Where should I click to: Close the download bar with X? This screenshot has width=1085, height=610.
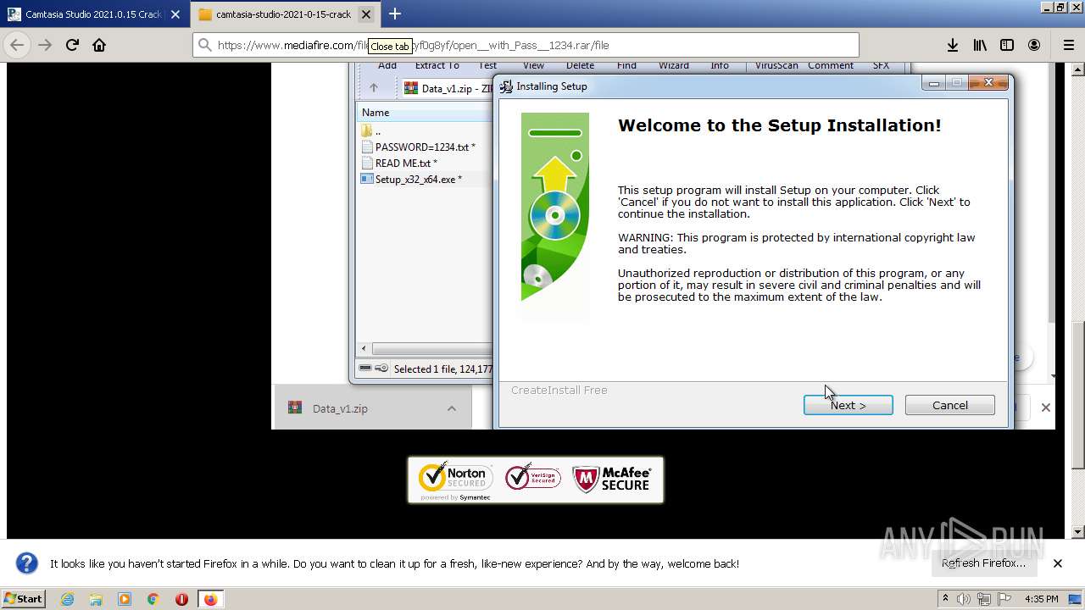tap(1045, 408)
